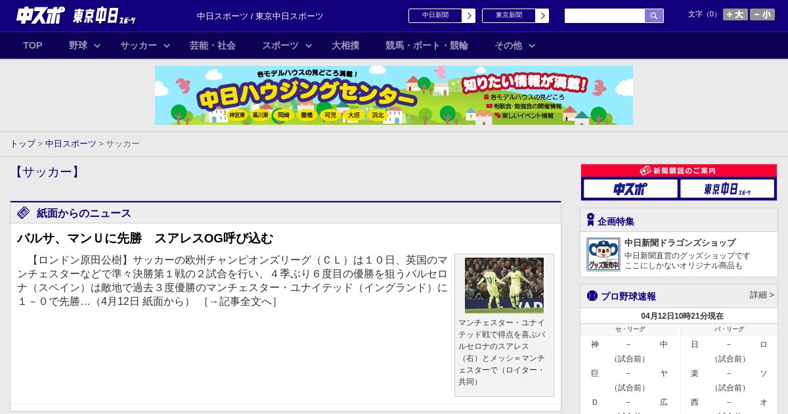Click the グッズ販売中 Dragons shop image
Image resolution: width=788 pixels, height=414 pixels.
point(603,254)
